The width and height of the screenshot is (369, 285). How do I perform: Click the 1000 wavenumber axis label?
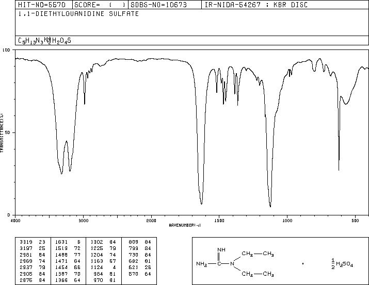tap(287, 221)
